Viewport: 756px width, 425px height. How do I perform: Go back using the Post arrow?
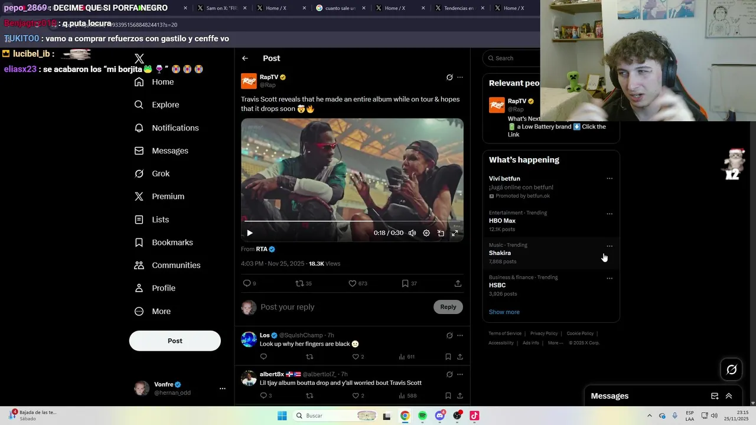click(245, 58)
